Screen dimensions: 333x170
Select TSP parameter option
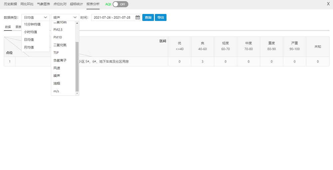click(x=56, y=53)
